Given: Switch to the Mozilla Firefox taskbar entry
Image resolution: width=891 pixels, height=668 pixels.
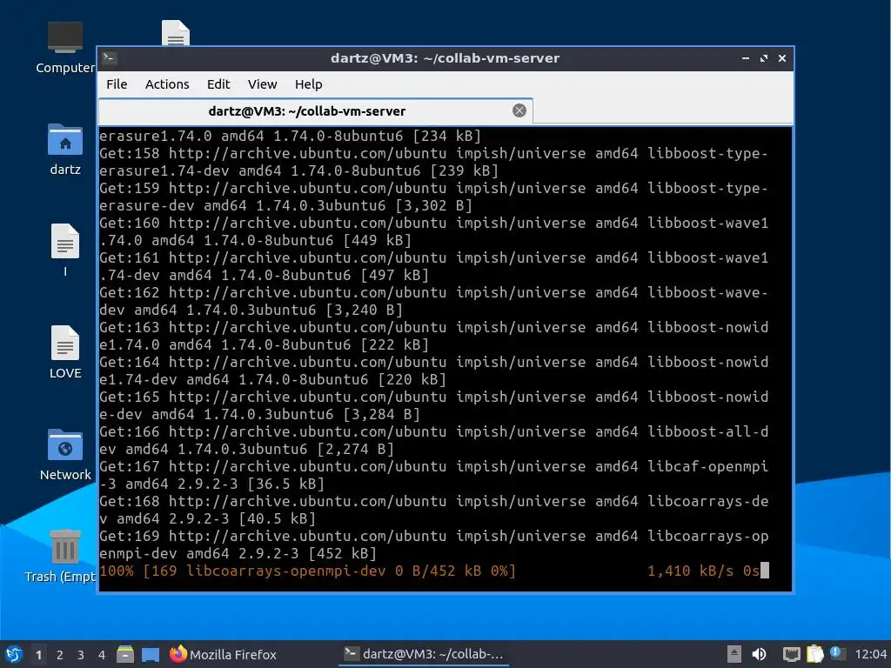Looking at the screenshot, I should tap(223, 654).
